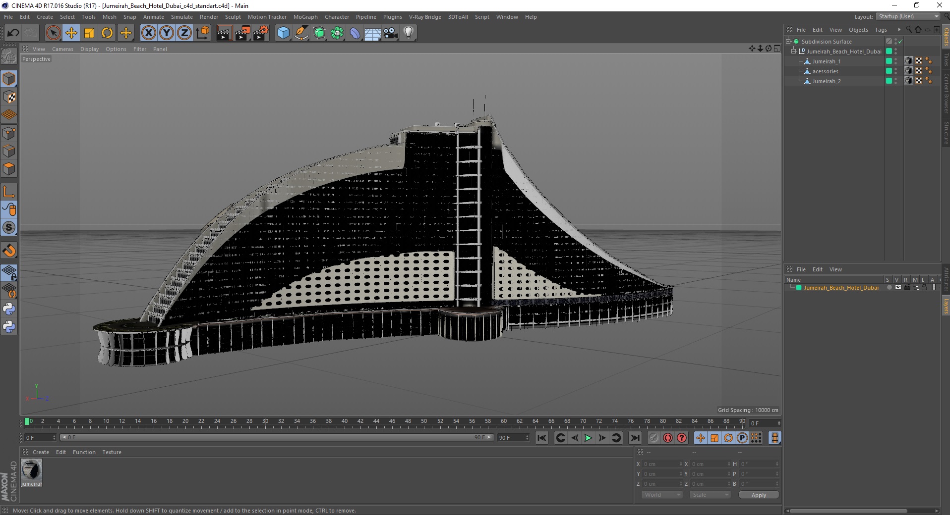Viewport: 950px width, 515px height.
Task: Add a Cube primitive object
Action: tap(283, 33)
